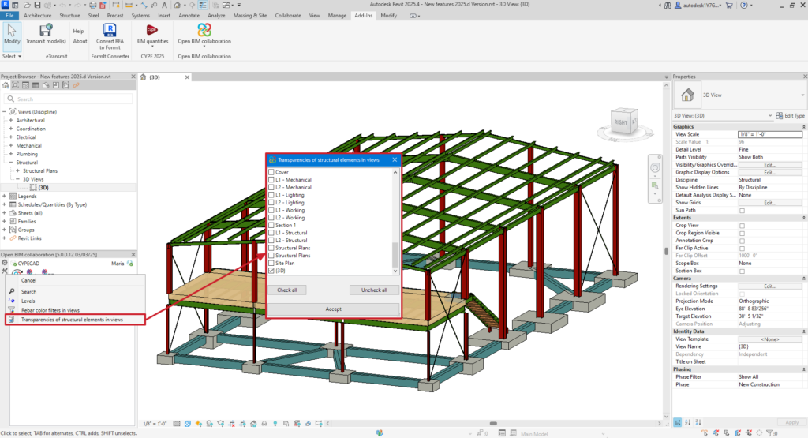Click the View Template <None> button
The width and height of the screenshot is (808, 438).
(x=770, y=339)
